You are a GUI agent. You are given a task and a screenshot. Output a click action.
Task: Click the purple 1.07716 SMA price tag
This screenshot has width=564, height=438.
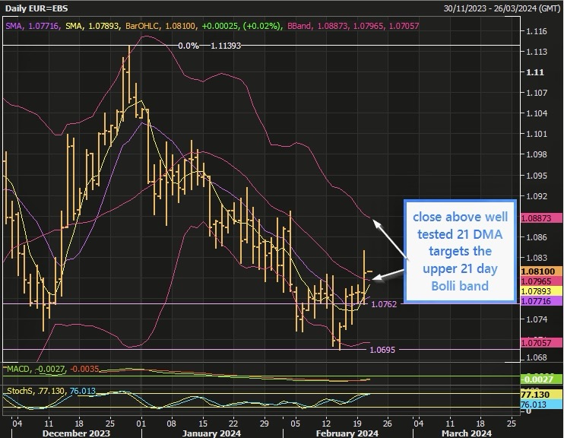coord(541,302)
